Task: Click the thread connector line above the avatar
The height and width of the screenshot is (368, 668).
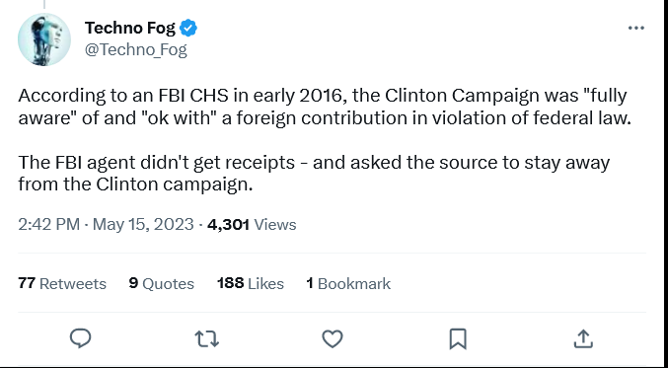Action: [x=44, y=4]
